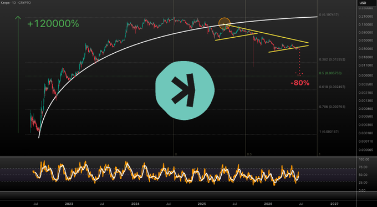Click the Kaspa · 1D · CRYPTO chart title
Screen dimensions: 377x207
16,3
